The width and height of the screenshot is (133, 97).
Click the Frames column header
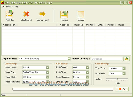pos(121,25)
